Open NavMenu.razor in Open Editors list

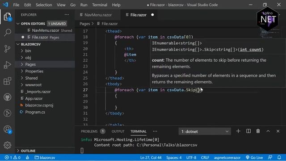point(45,30)
